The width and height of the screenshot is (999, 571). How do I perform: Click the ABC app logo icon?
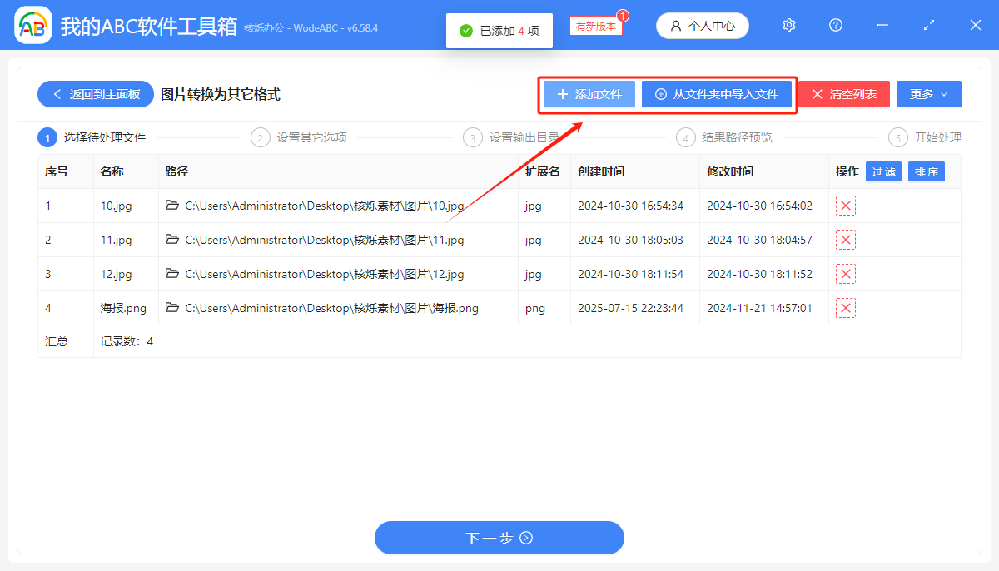[x=32, y=25]
